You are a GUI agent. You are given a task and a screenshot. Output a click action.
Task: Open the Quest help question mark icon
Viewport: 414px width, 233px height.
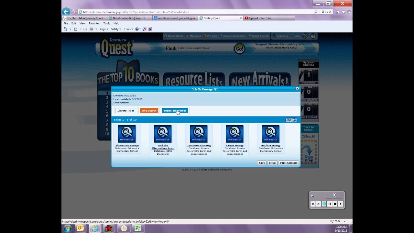coord(313,36)
